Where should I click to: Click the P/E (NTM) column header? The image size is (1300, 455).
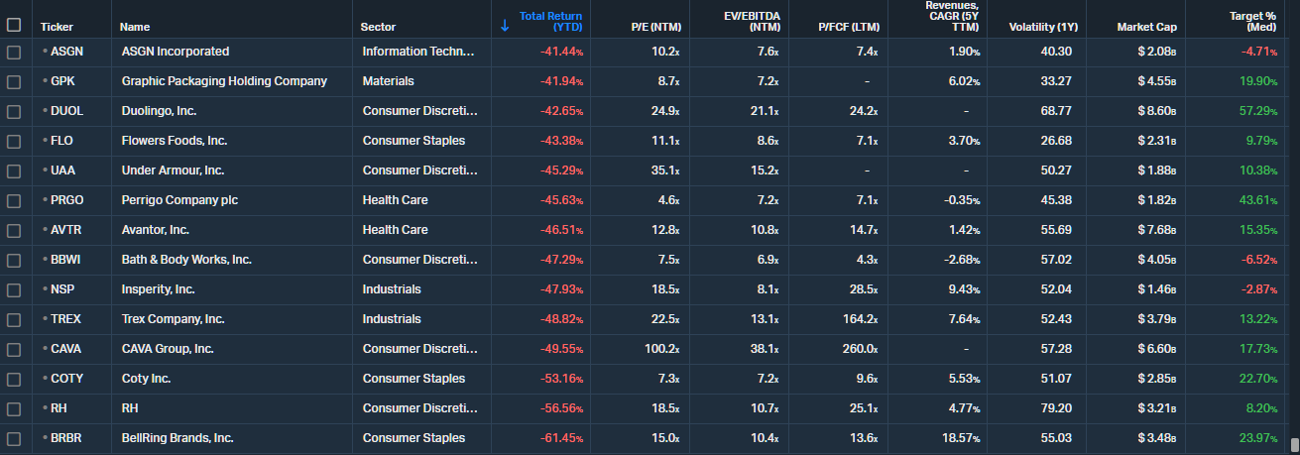point(655,27)
